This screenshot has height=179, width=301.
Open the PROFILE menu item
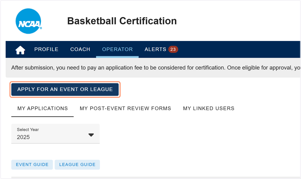pos(46,49)
